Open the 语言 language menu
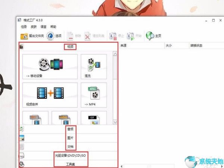This screenshot has width=224, height=168. [43, 27]
